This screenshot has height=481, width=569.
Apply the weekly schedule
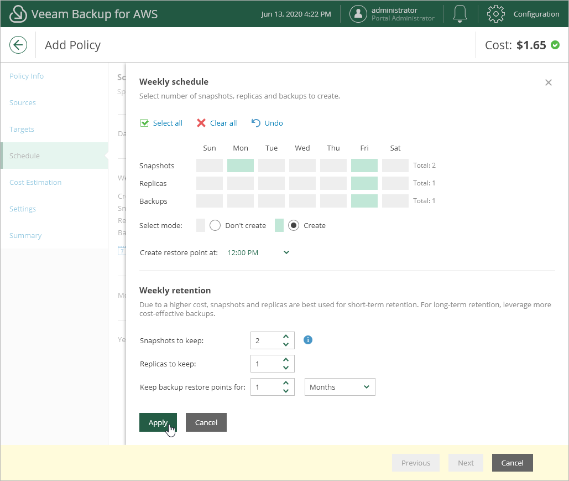pos(158,422)
